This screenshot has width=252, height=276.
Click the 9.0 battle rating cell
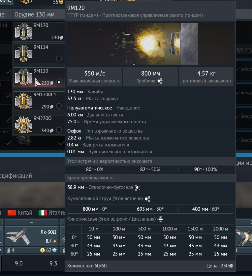19,263
